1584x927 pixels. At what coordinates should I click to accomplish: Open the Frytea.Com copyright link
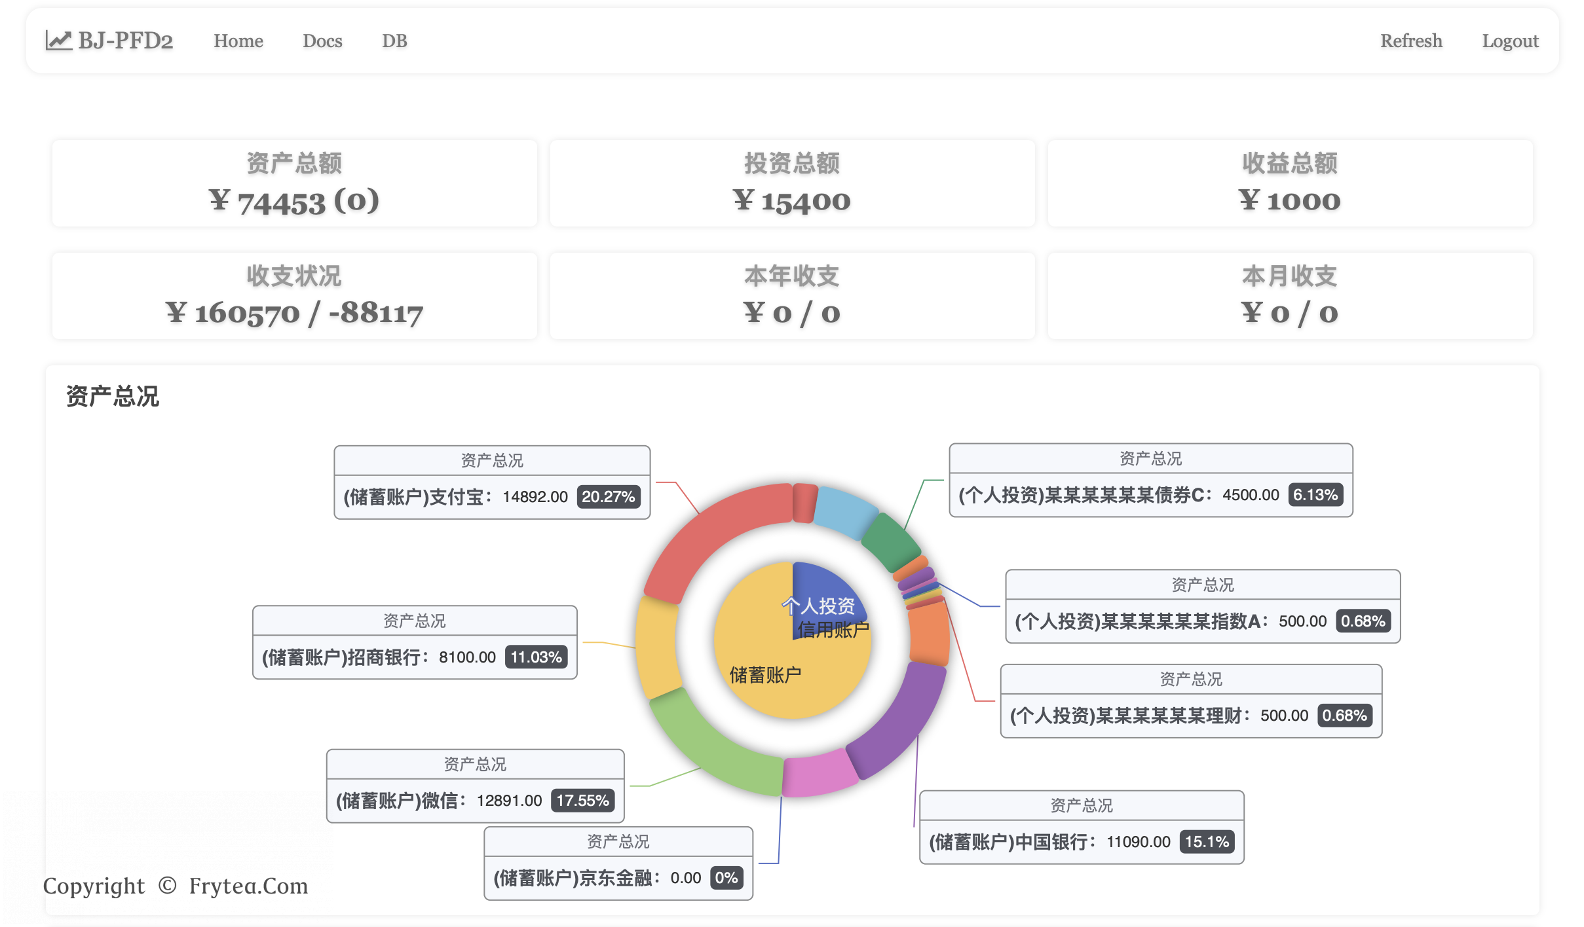click(248, 886)
